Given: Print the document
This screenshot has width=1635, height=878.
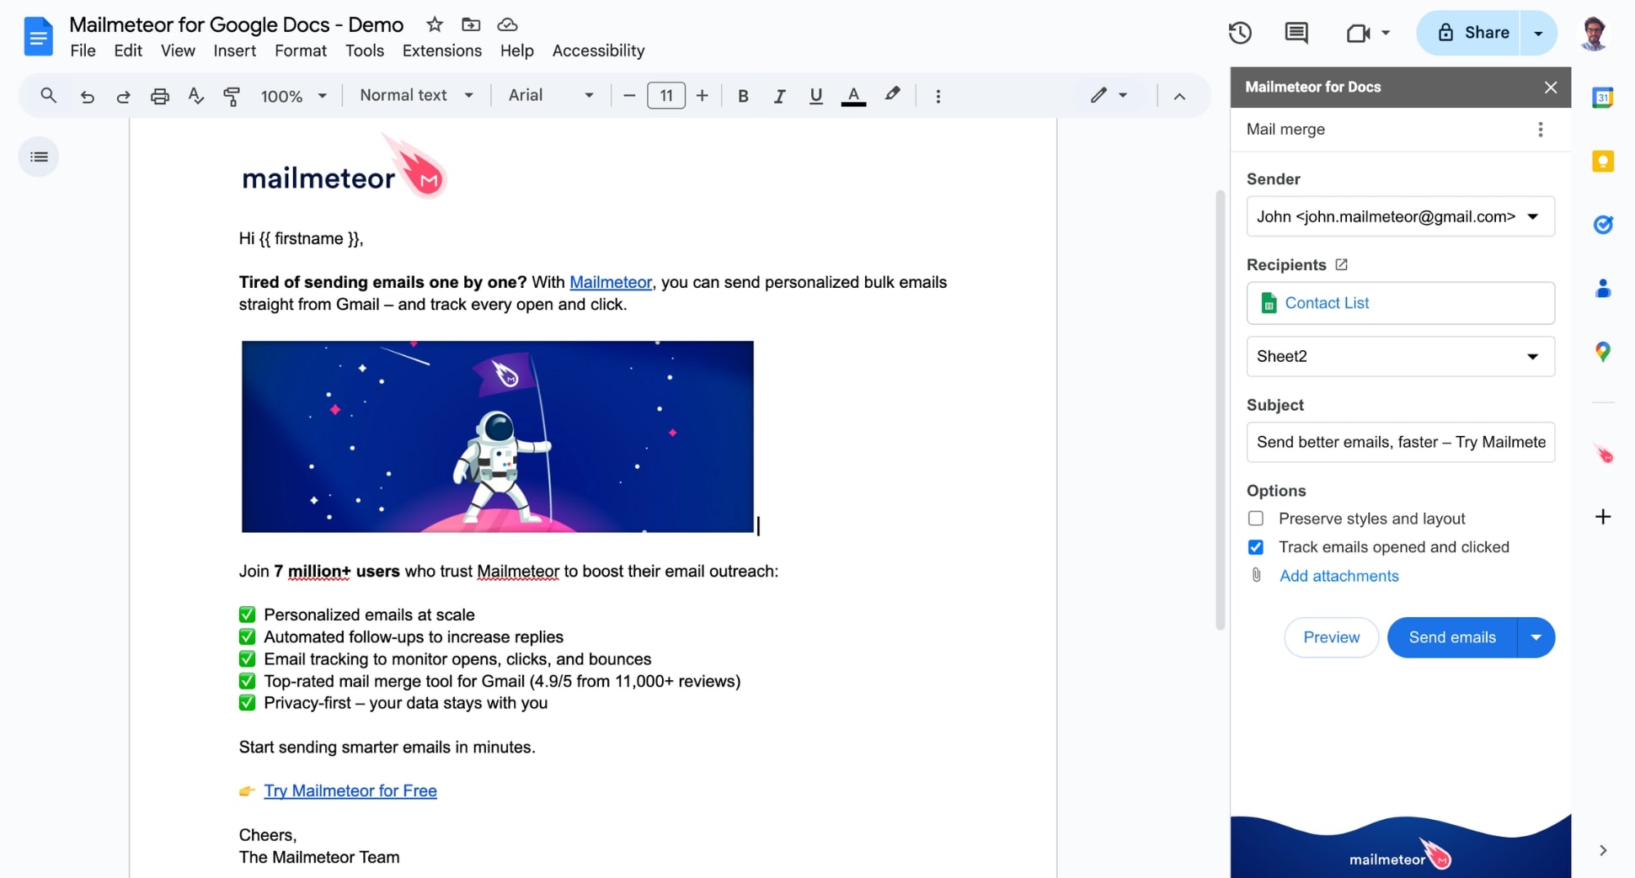Looking at the screenshot, I should (159, 96).
